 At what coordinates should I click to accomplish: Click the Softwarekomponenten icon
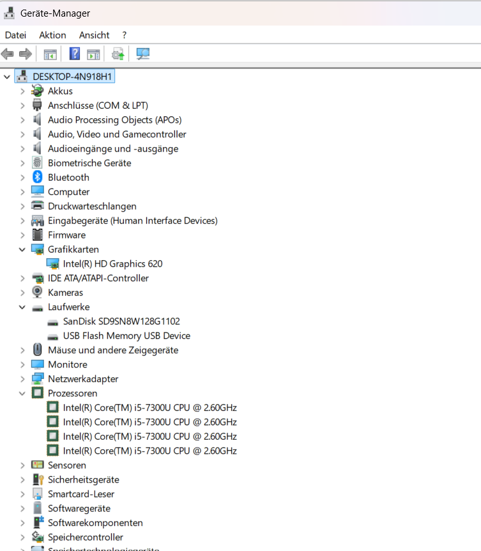(x=38, y=522)
